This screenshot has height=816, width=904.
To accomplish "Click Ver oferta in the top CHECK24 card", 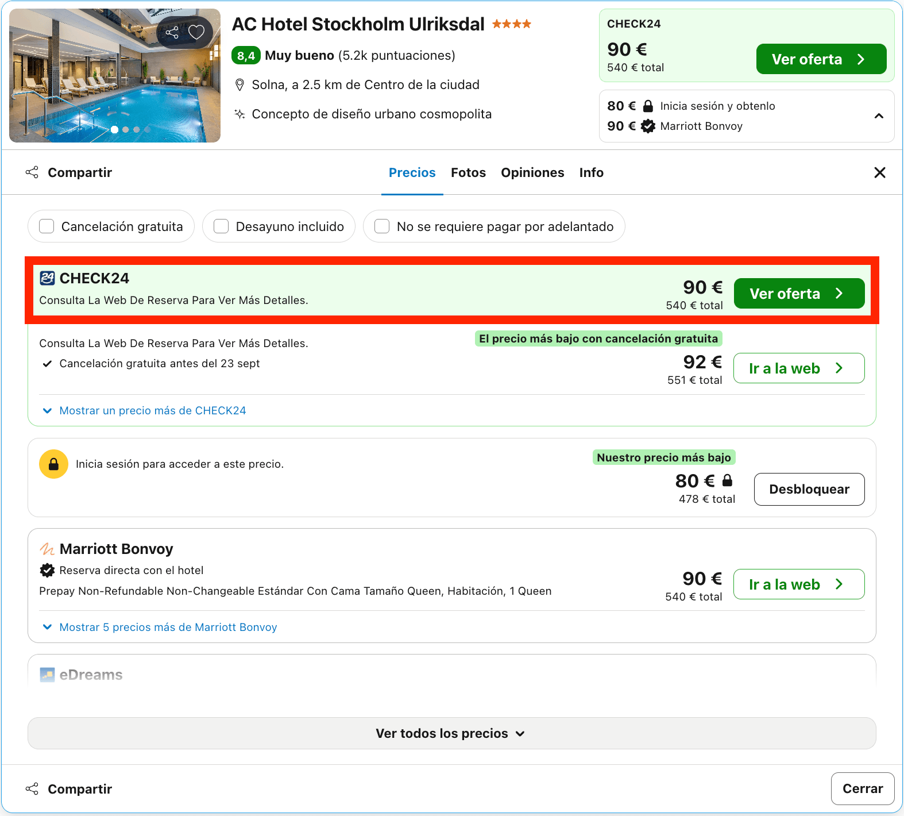I will click(x=821, y=59).
